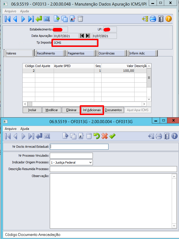Click inside the Observação text area
The image size is (179, 239).
[x=111, y=201]
